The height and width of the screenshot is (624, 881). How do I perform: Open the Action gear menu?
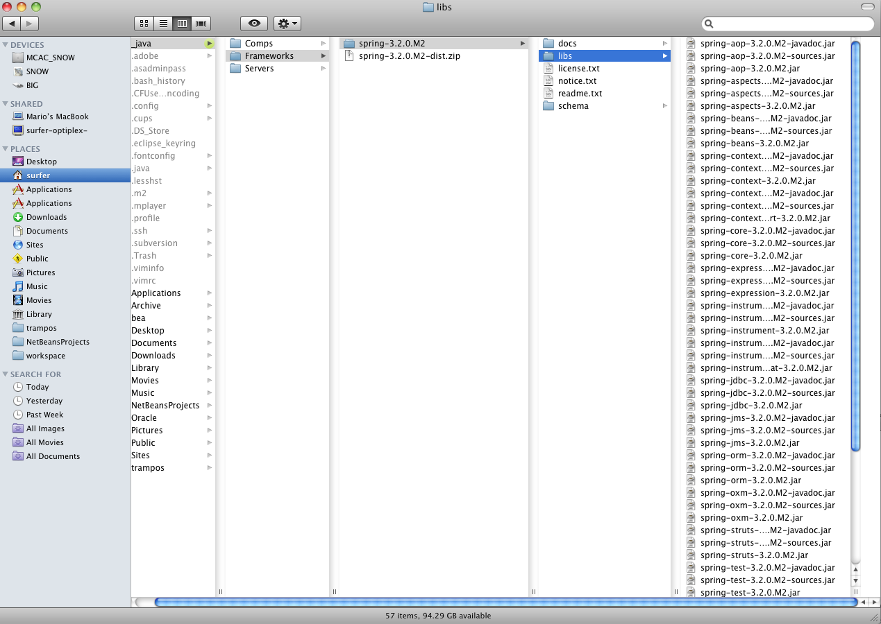[x=287, y=23]
